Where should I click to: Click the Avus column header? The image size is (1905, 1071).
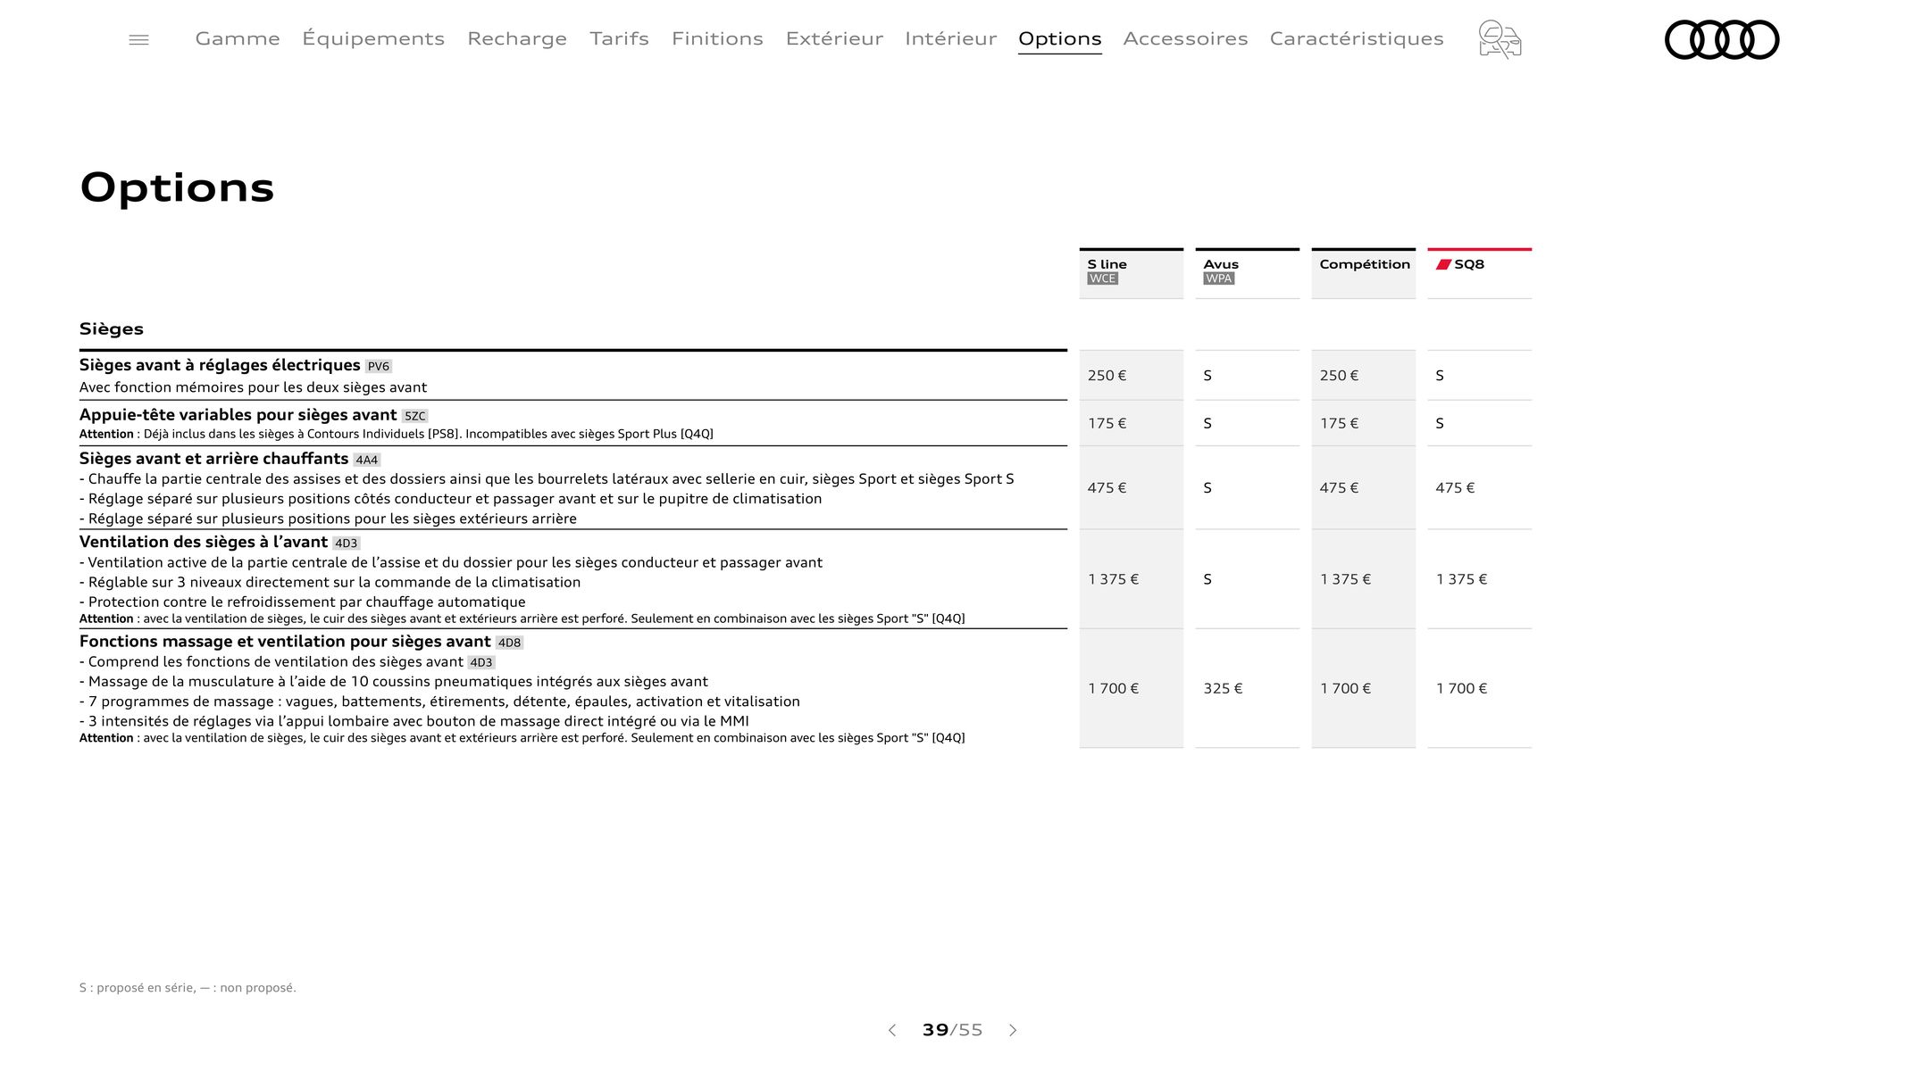click(x=1247, y=273)
